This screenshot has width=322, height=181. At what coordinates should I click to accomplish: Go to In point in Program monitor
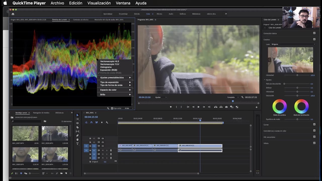(188, 107)
